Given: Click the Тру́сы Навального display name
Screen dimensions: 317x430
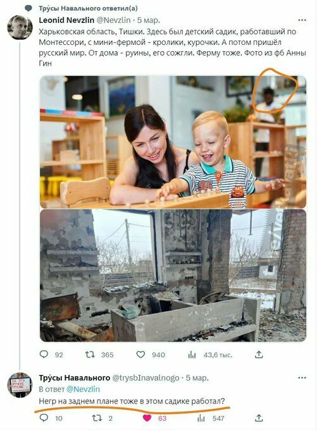Looking at the screenshot, I should coord(75,378).
